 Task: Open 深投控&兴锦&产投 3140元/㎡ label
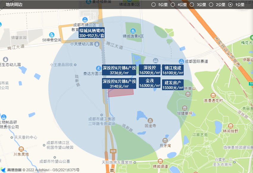click(x=119, y=84)
